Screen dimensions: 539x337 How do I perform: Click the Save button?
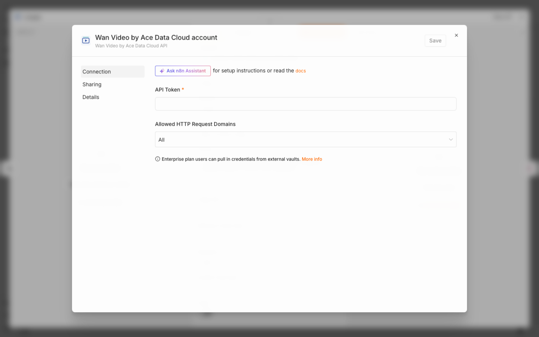[435, 40]
